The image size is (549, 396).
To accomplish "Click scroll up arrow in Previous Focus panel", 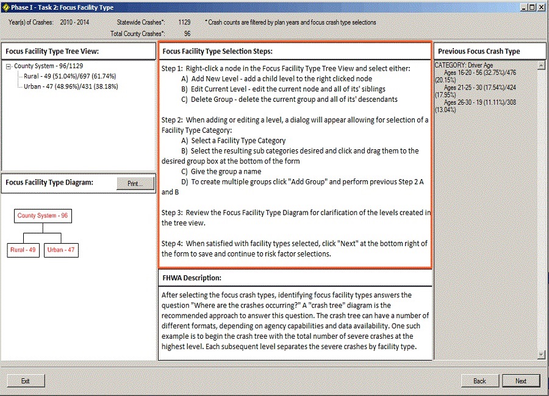I will pyautogui.click(x=541, y=65).
